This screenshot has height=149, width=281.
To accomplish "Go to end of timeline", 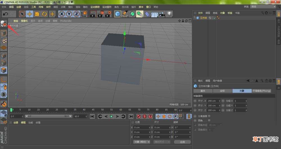I will pyautogui.click(x=131, y=117).
